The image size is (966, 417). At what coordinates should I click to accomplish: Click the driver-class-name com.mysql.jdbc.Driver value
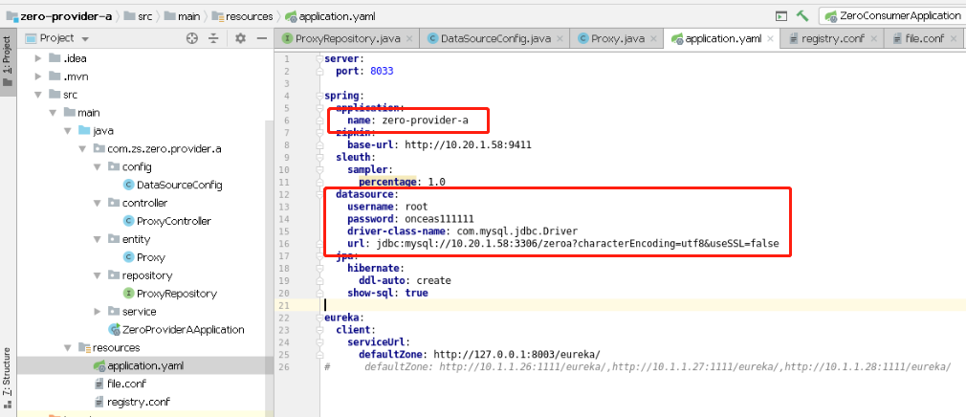pos(516,231)
